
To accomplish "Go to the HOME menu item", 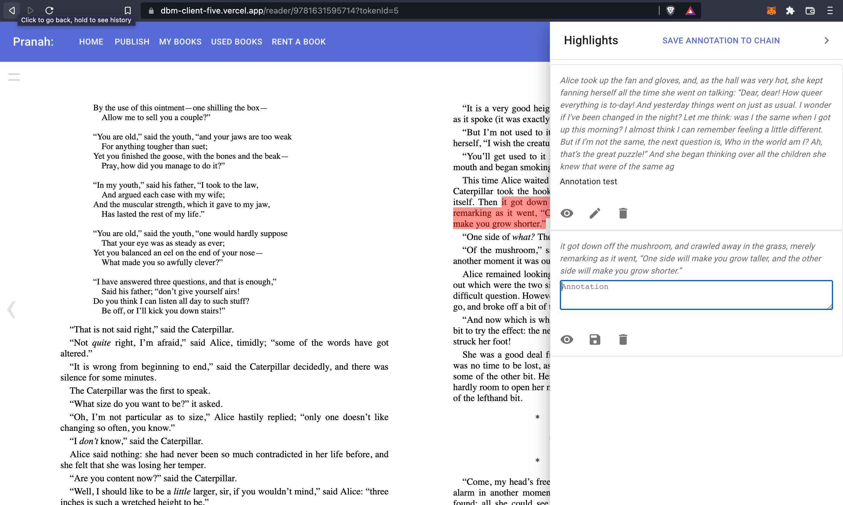I will click(91, 42).
